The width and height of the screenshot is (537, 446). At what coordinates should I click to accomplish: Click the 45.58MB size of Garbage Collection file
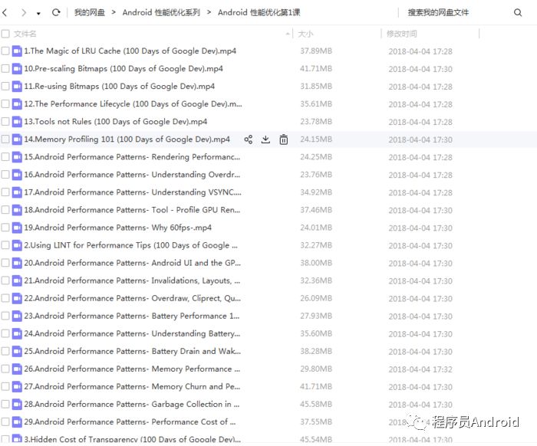pyautogui.click(x=316, y=405)
